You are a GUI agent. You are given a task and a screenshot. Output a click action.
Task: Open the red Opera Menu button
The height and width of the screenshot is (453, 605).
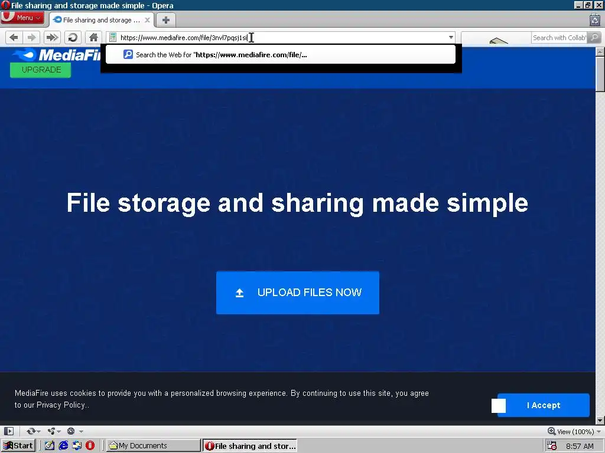coord(22,18)
